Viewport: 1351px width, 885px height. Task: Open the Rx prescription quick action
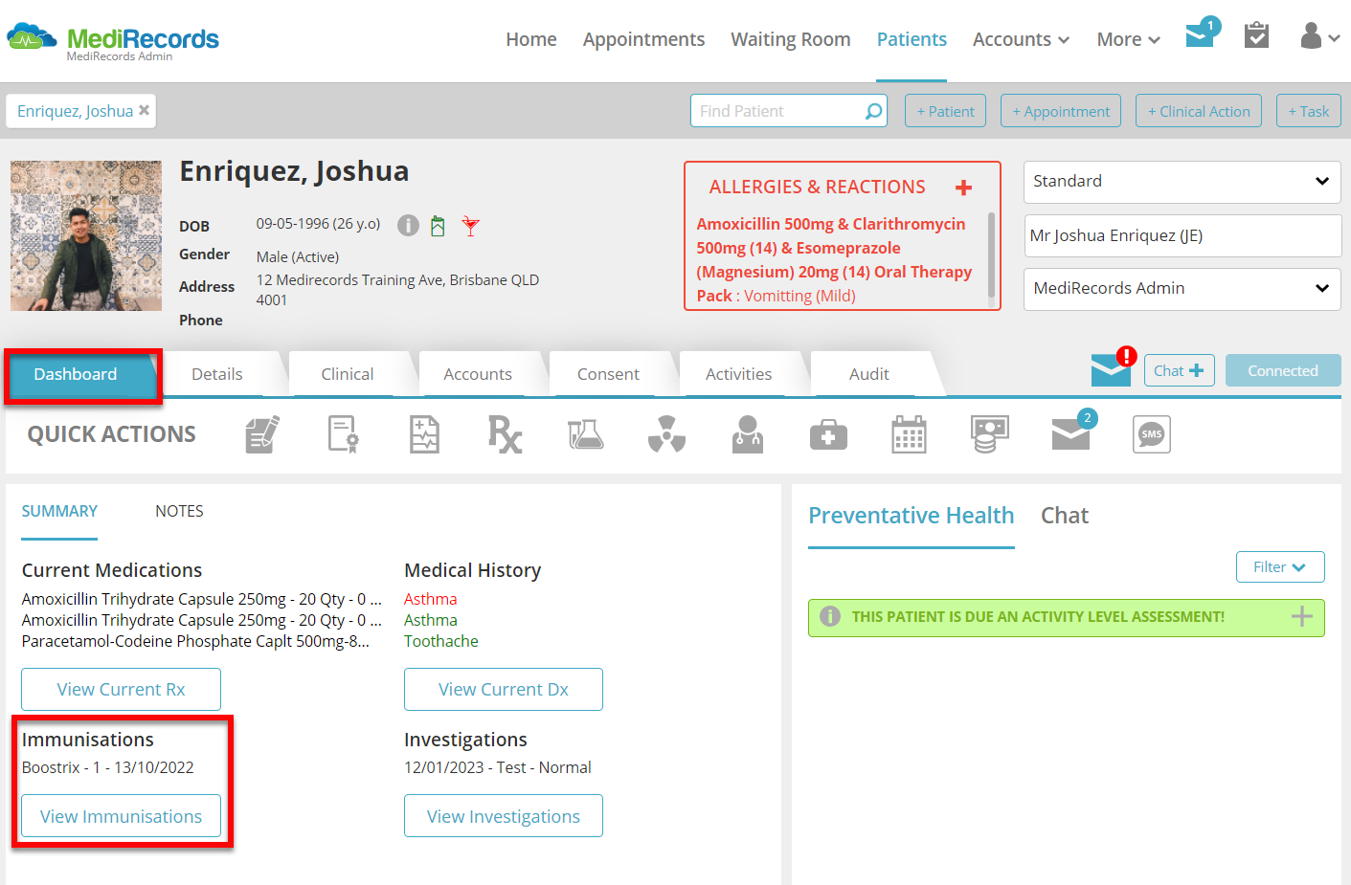pyautogui.click(x=505, y=434)
